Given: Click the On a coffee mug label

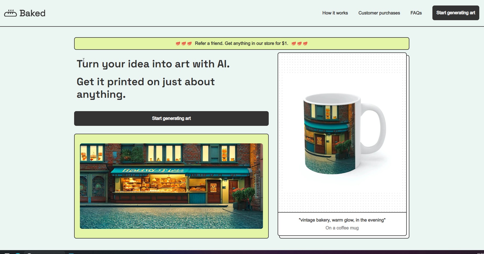Looking at the screenshot, I should 342,228.
